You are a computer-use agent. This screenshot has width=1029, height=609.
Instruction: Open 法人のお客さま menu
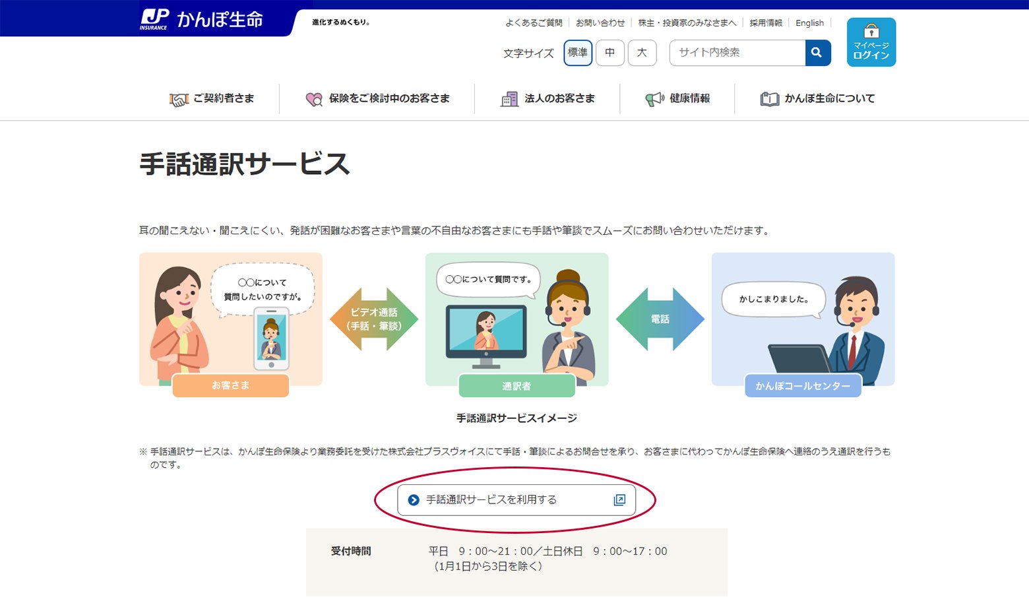coord(547,99)
